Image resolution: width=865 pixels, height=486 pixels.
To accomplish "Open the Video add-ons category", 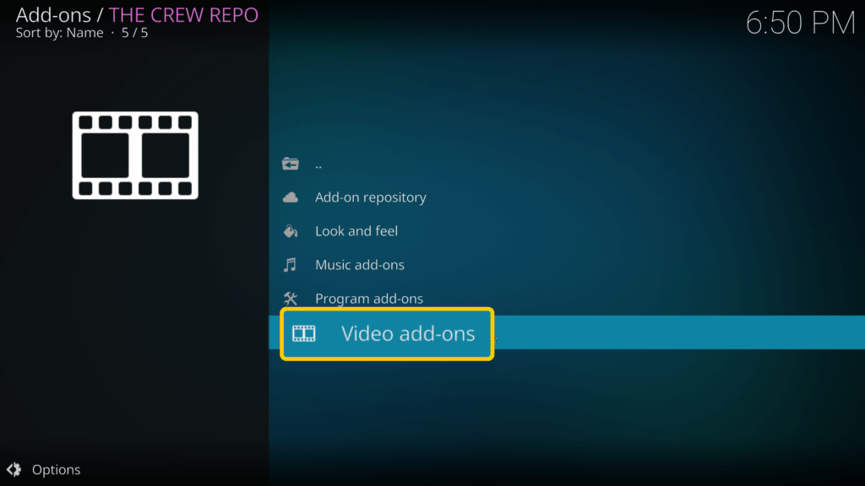I will pos(407,333).
